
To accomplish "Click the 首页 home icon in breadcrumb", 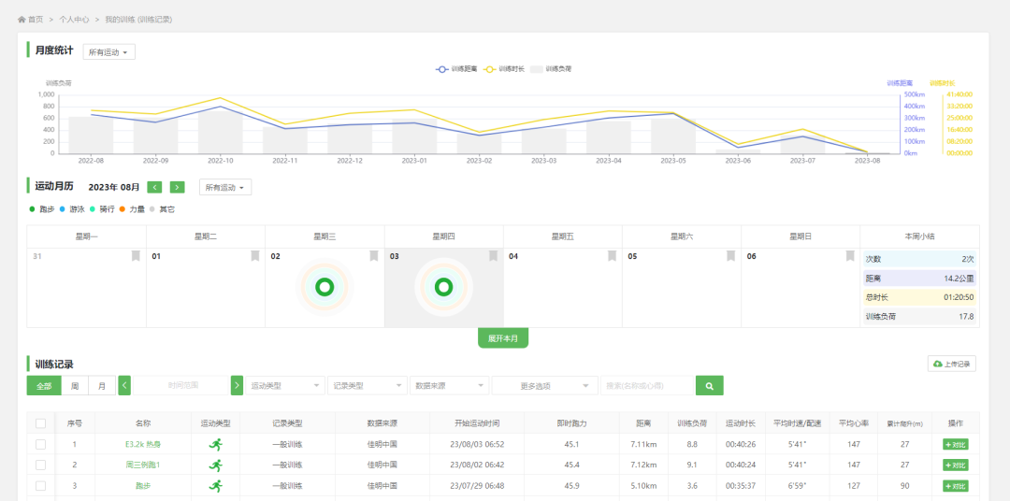I will (22, 20).
